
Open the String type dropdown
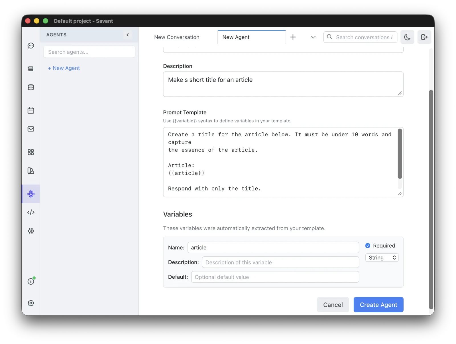click(382, 258)
